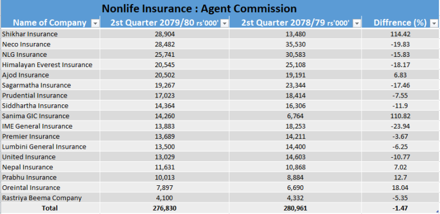
Task: Click the Name of Company header cell
Action: (50, 23)
